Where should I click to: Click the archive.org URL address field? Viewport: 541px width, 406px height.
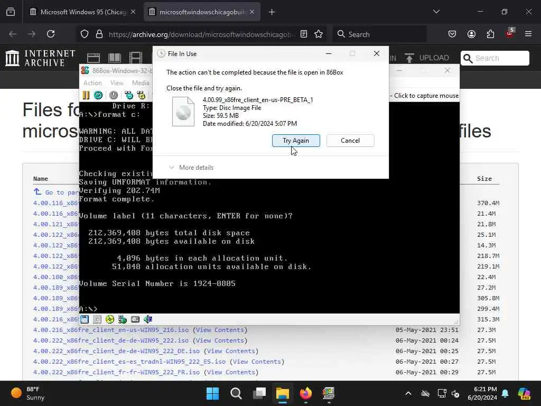[202, 34]
